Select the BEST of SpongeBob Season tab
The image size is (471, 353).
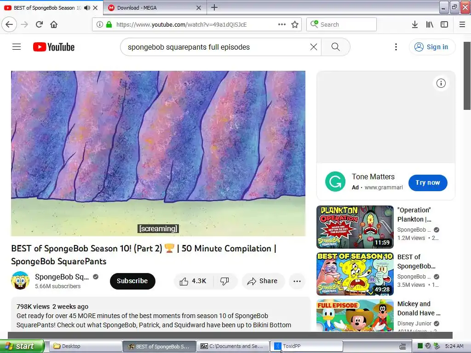52,8
